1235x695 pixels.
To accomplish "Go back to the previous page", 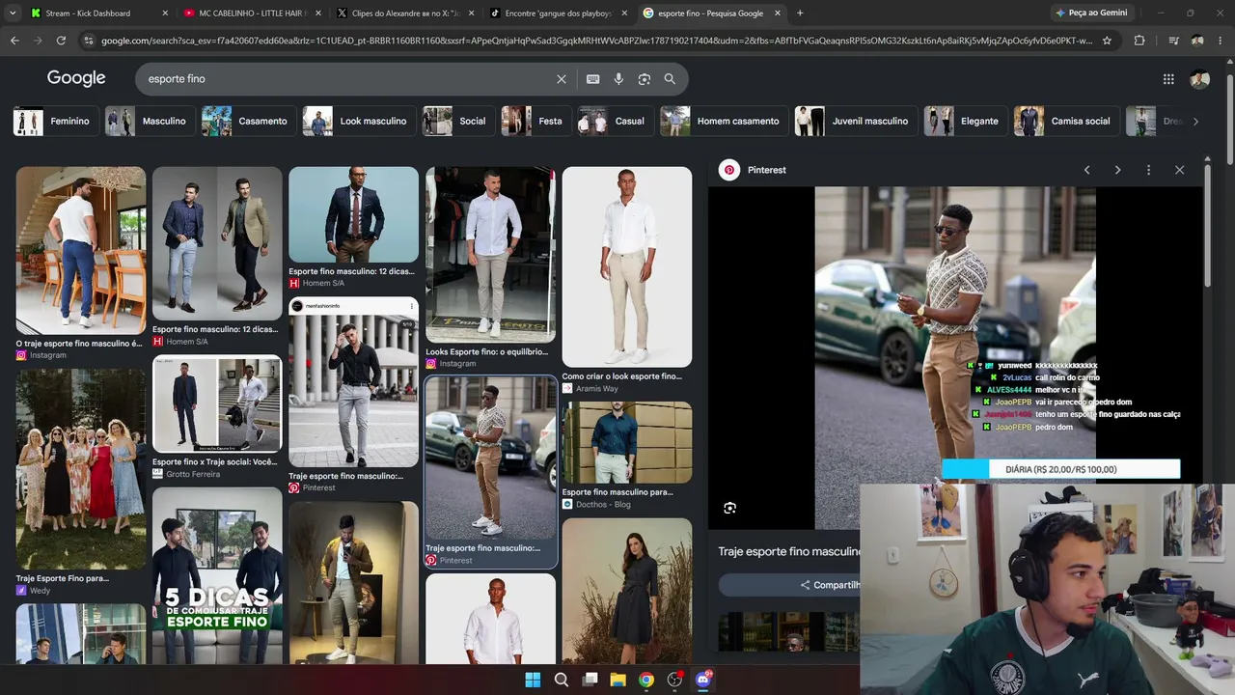I will 14,41.
